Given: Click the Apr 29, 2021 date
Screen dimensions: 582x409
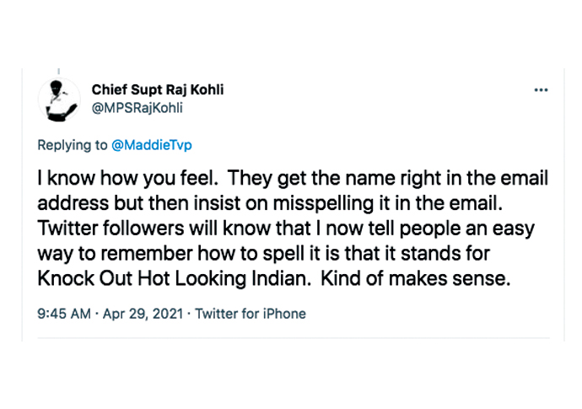Looking at the screenshot, I should tap(143, 314).
